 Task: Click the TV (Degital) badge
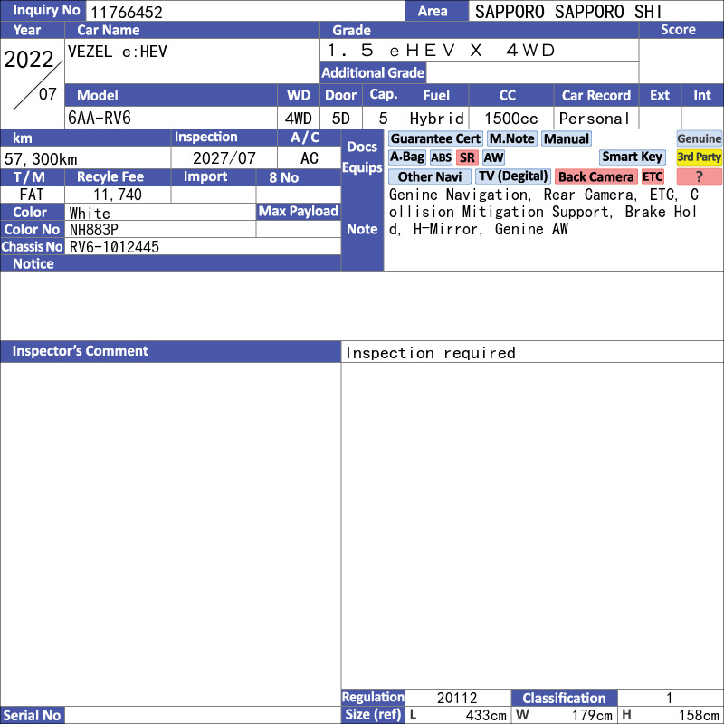click(x=513, y=176)
